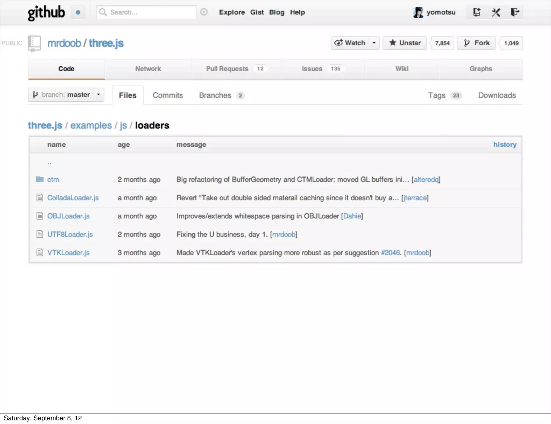The width and height of the screenshot is (551, 424).
Task: Open account settings tools icon
Action: click(496, 12)
